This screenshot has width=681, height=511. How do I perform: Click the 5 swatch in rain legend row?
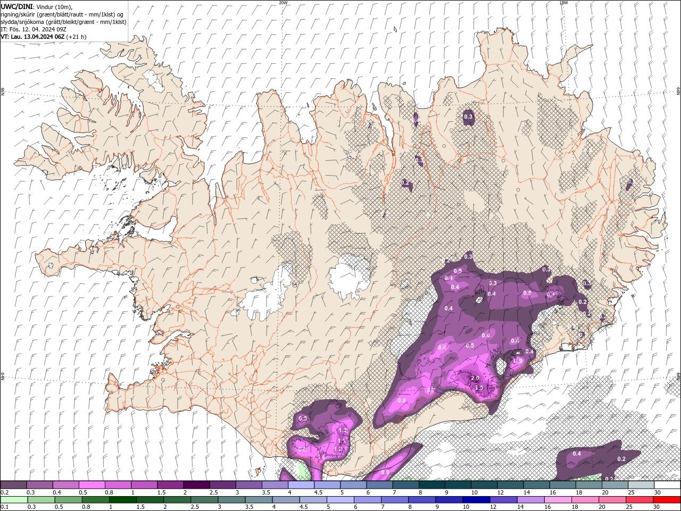(340, 500)
